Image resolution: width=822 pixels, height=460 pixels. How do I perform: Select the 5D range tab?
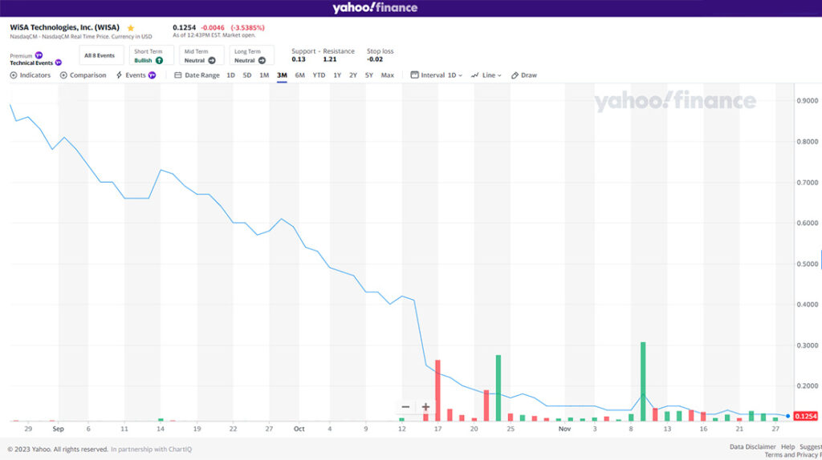(247, 75)
